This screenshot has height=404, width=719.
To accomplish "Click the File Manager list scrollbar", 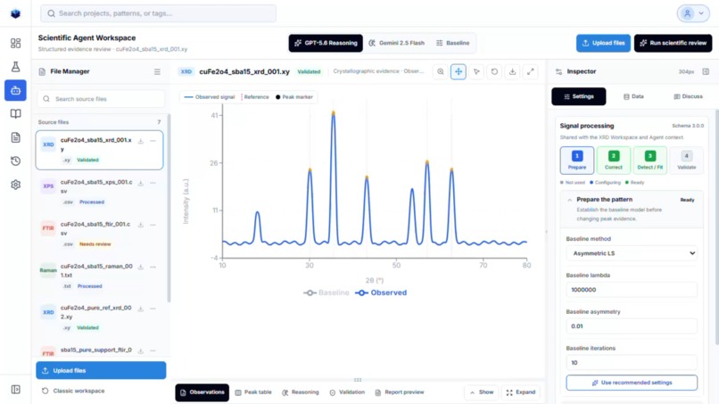I will [169, 208].
